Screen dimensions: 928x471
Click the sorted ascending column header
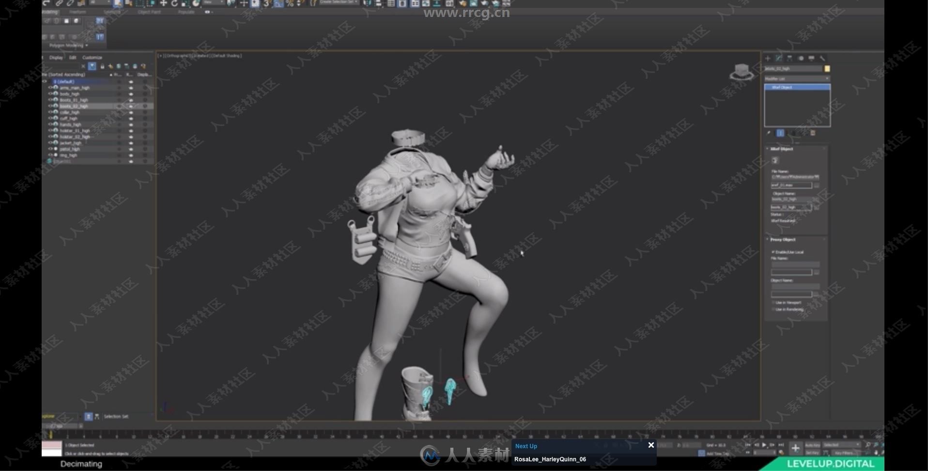coord(67,75)
